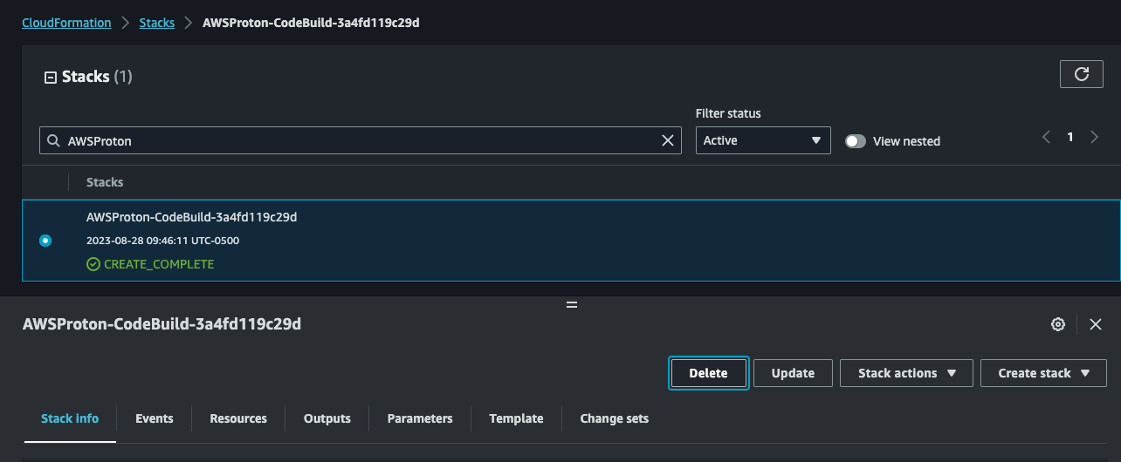Click the refresh stacks icon button
The height and width of the screenshot is (462, 1121).
coord(1081,74)
